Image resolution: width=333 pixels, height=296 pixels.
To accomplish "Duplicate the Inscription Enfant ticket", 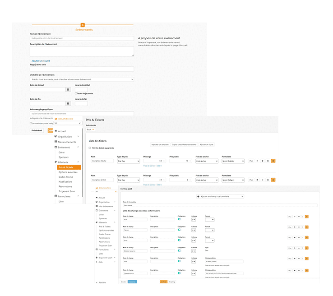I will [x=268, y=180].
